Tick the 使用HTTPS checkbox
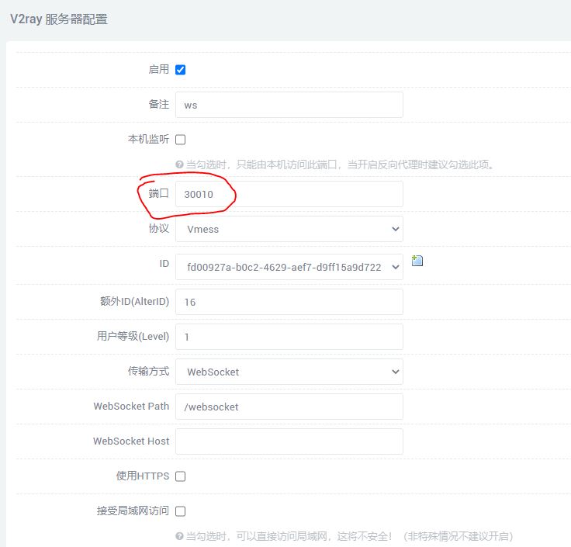571x547 pixels. pos(180,476)
